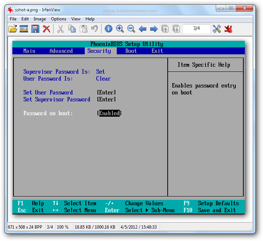Viewport: 263px width, 241px height.
Task: Select the Boot BIOS tab
Action: pyautogui.click(x=131, y=51)
